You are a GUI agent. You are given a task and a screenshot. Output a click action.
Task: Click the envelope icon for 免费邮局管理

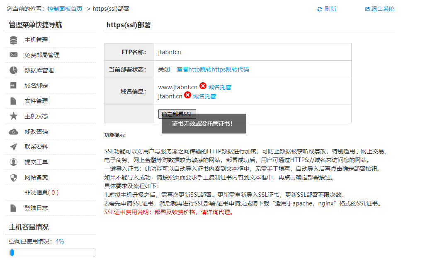pyautogui.click(x=14, y=55)
